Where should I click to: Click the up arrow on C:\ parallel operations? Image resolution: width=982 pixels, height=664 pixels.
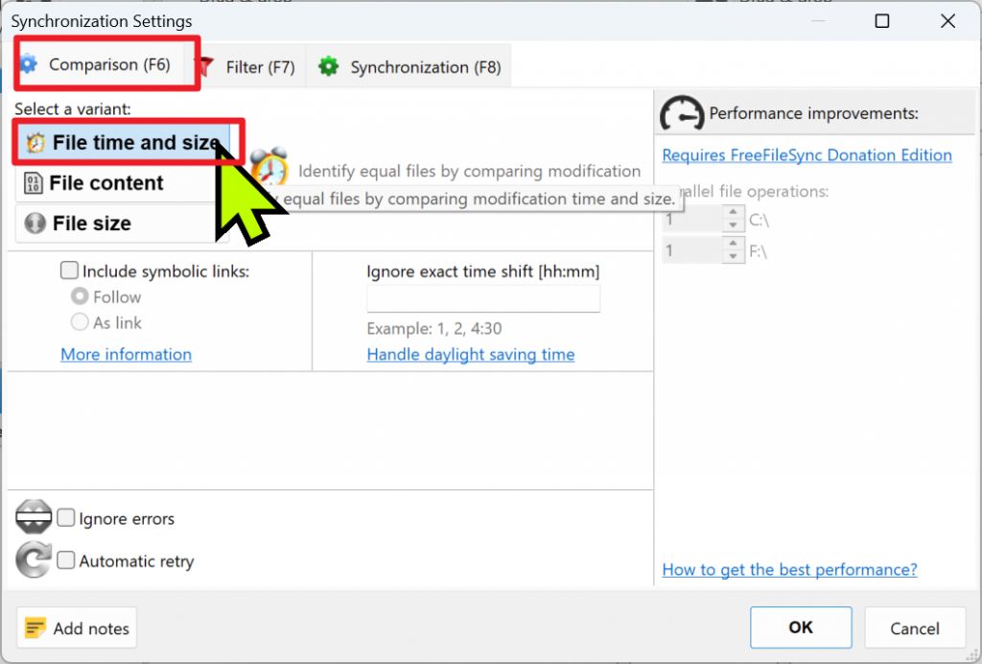tap(733, 212)
